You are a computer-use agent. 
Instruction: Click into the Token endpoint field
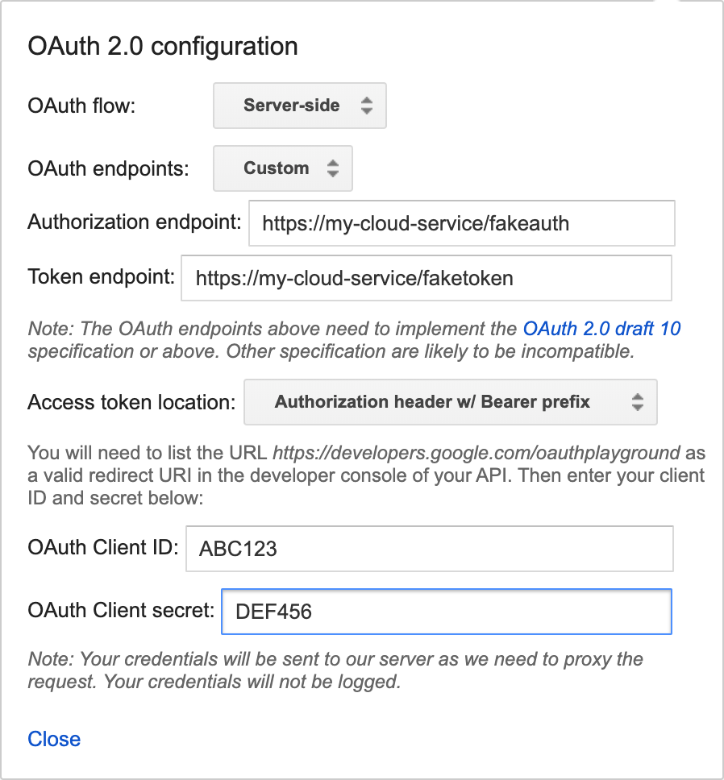(426, 279)
